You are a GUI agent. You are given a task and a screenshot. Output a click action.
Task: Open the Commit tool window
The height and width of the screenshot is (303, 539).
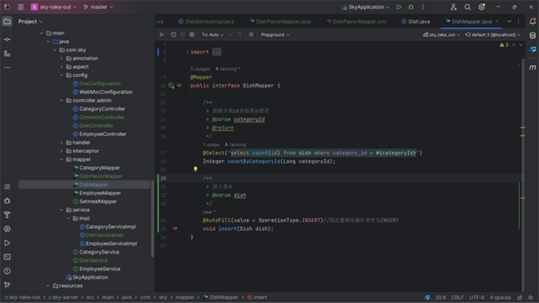(x=7, y=39)
